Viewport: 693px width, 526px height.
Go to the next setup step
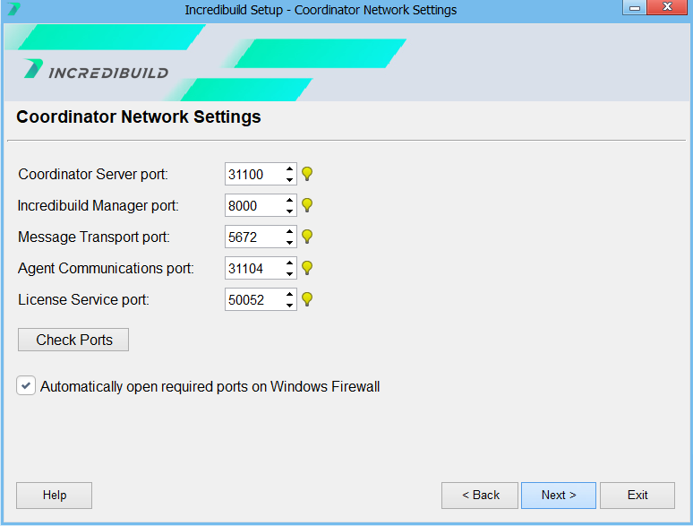click(558, 496)
